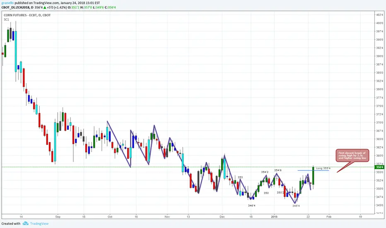Click the 350'2 price label
This screenshot has width=386, height=228.
[x=280, y=192]
